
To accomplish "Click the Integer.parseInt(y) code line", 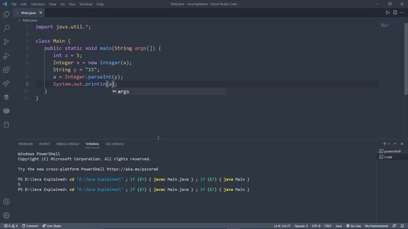I will point(88,77).
